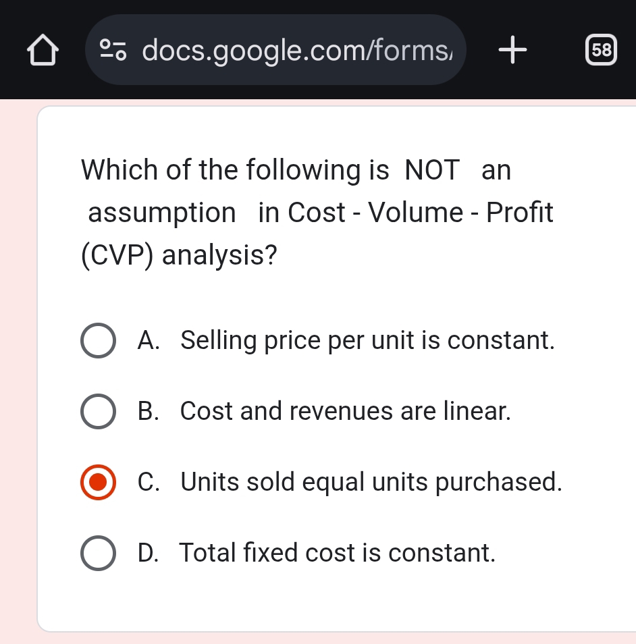This screenshot has width=636, height=644.
Task: Open site information icon in address bar
Action: tap(114, 49)
